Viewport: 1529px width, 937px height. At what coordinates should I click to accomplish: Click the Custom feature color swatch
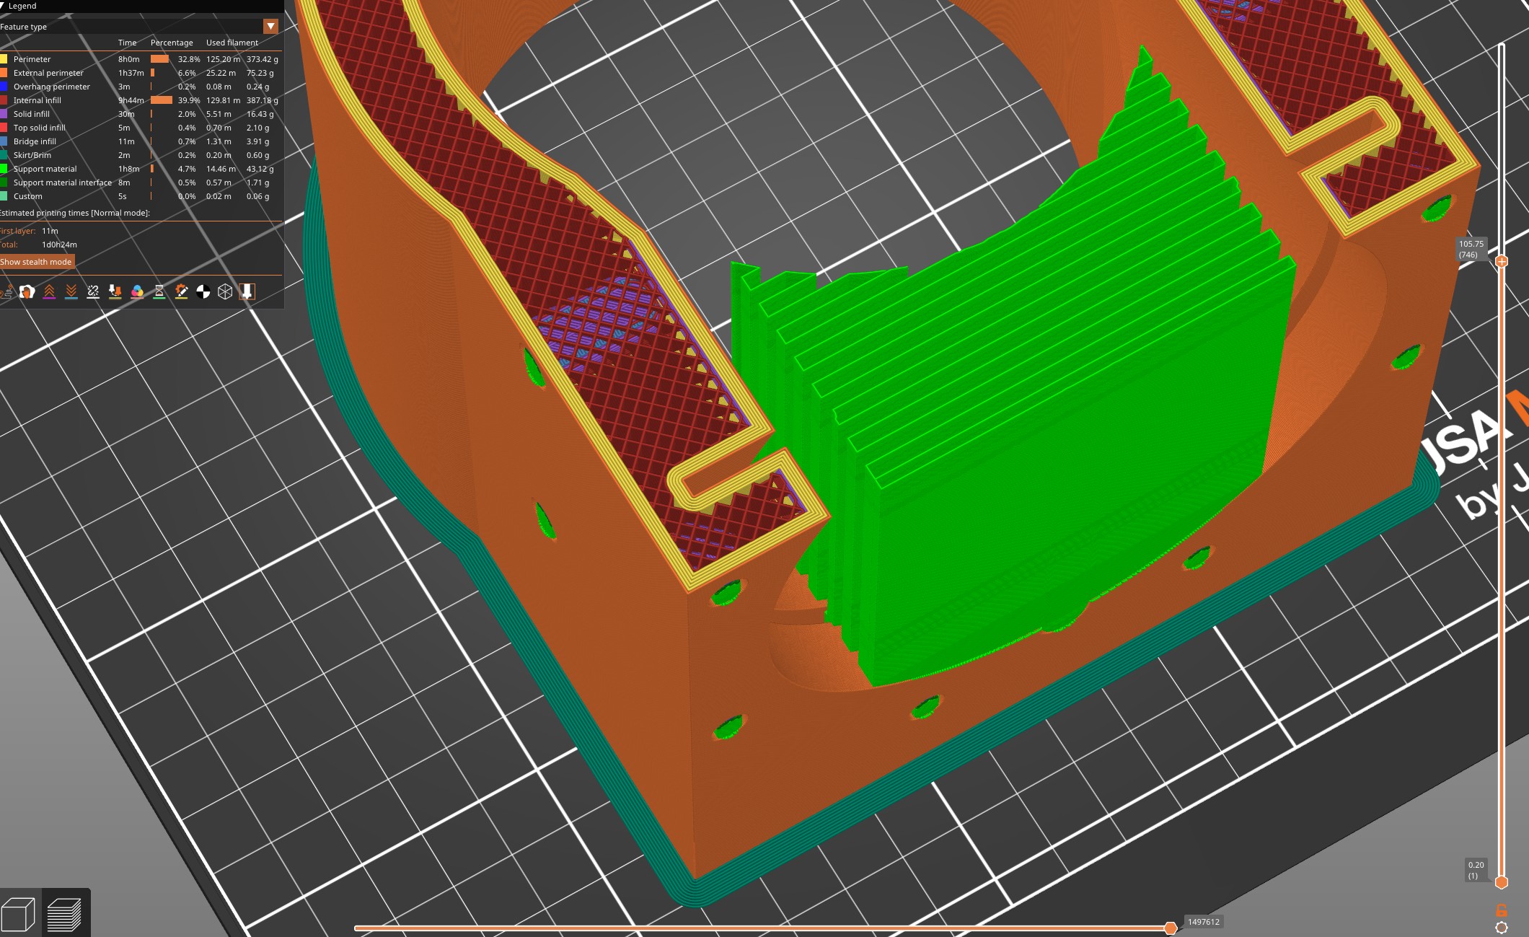4,196
